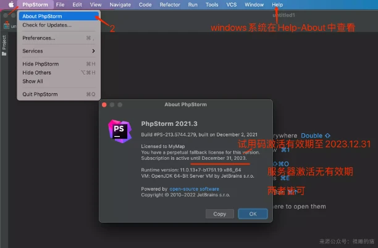Viewport: 378px width, 248px height.
Task: Click the PhpStorm PS logo icon
Action: [x=120, y=131]
